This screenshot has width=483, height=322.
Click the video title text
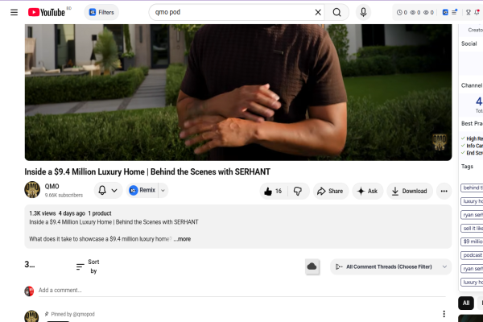[x=147, y=171]
